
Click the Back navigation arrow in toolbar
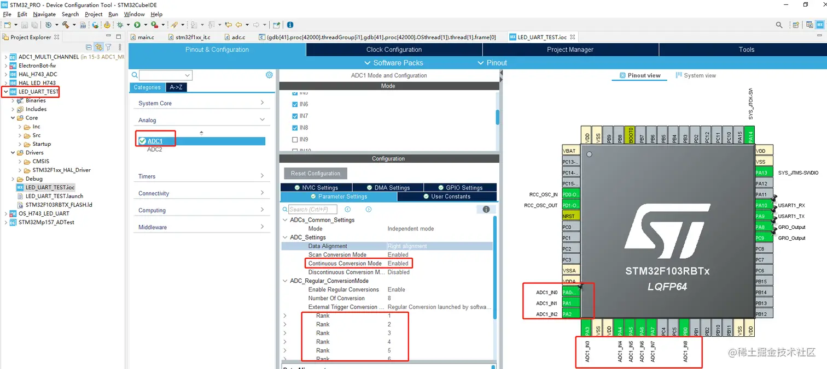(238, 25)
